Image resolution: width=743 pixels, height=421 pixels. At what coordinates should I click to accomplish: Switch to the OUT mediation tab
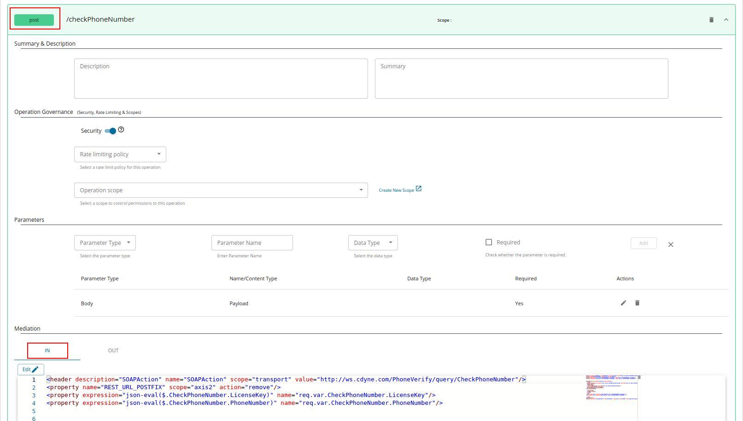tap(113, 350)
